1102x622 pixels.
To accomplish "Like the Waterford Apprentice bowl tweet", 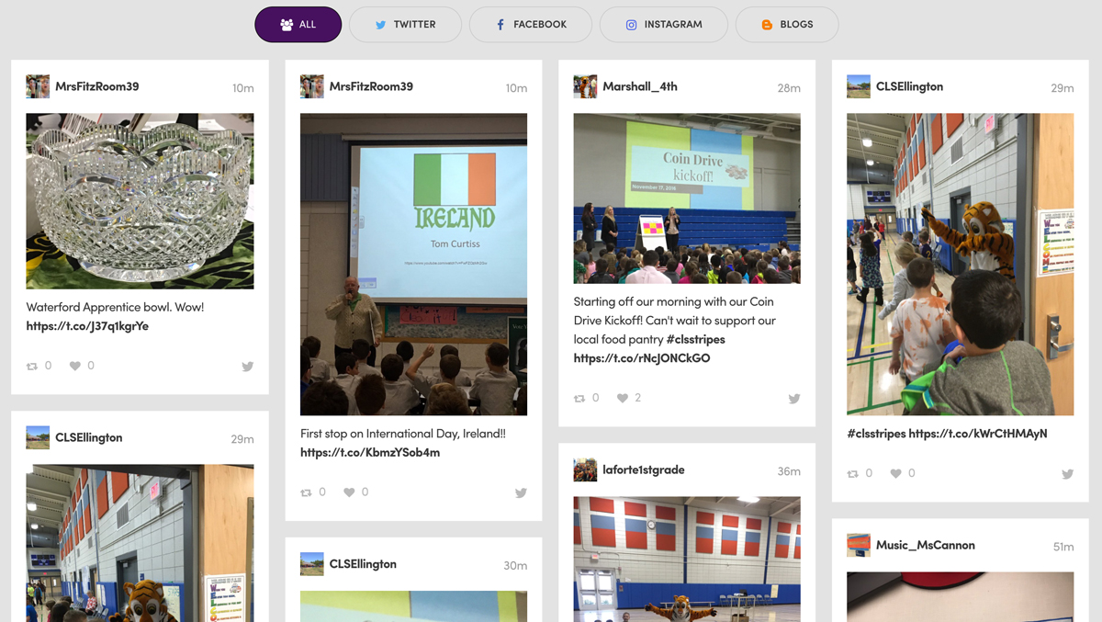I will point(77,366).
